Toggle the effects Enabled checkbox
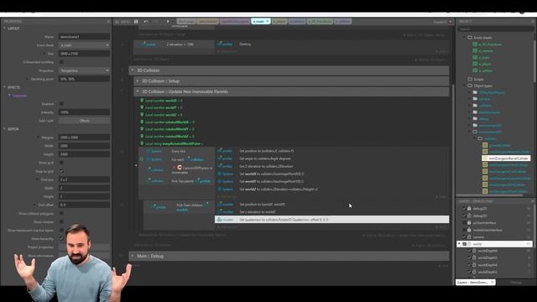The image size is (537, 302). tap(61, 104)
